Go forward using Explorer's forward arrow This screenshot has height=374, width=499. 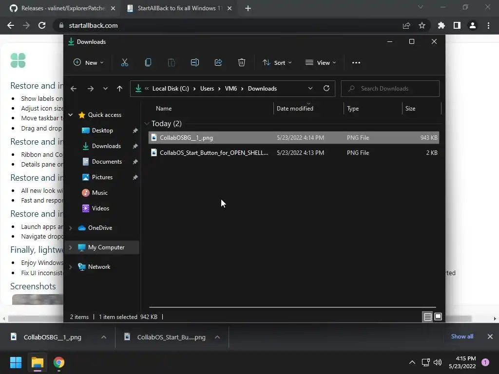coord(90,89)
